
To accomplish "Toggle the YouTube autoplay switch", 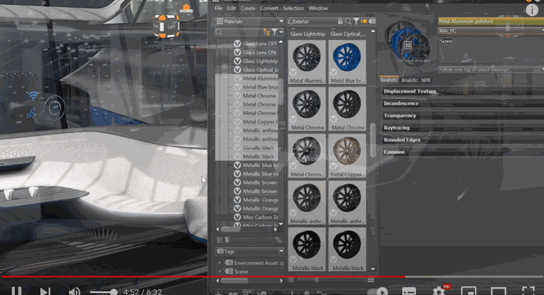I will point(377,291).
